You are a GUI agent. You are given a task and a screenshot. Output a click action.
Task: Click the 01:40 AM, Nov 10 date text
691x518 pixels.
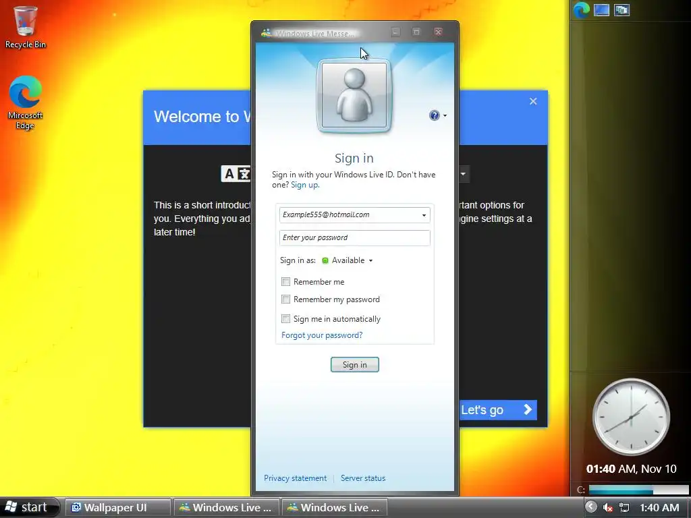click(x=631, y=469)
